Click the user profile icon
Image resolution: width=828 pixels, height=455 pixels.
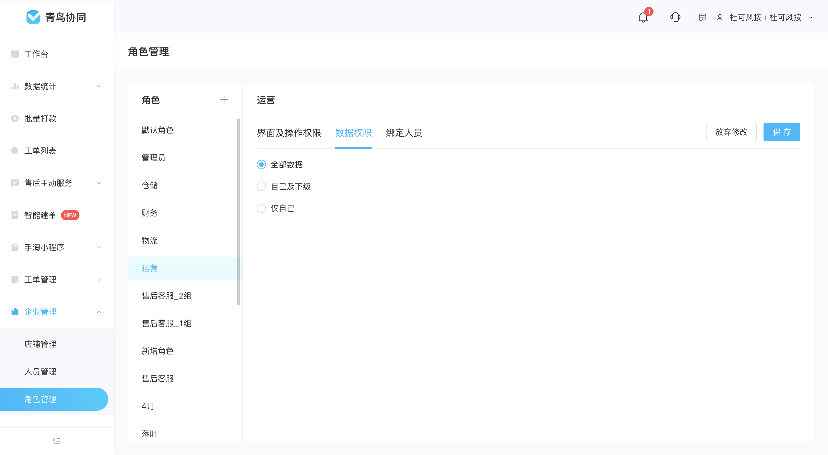click(x=720, y=17)
